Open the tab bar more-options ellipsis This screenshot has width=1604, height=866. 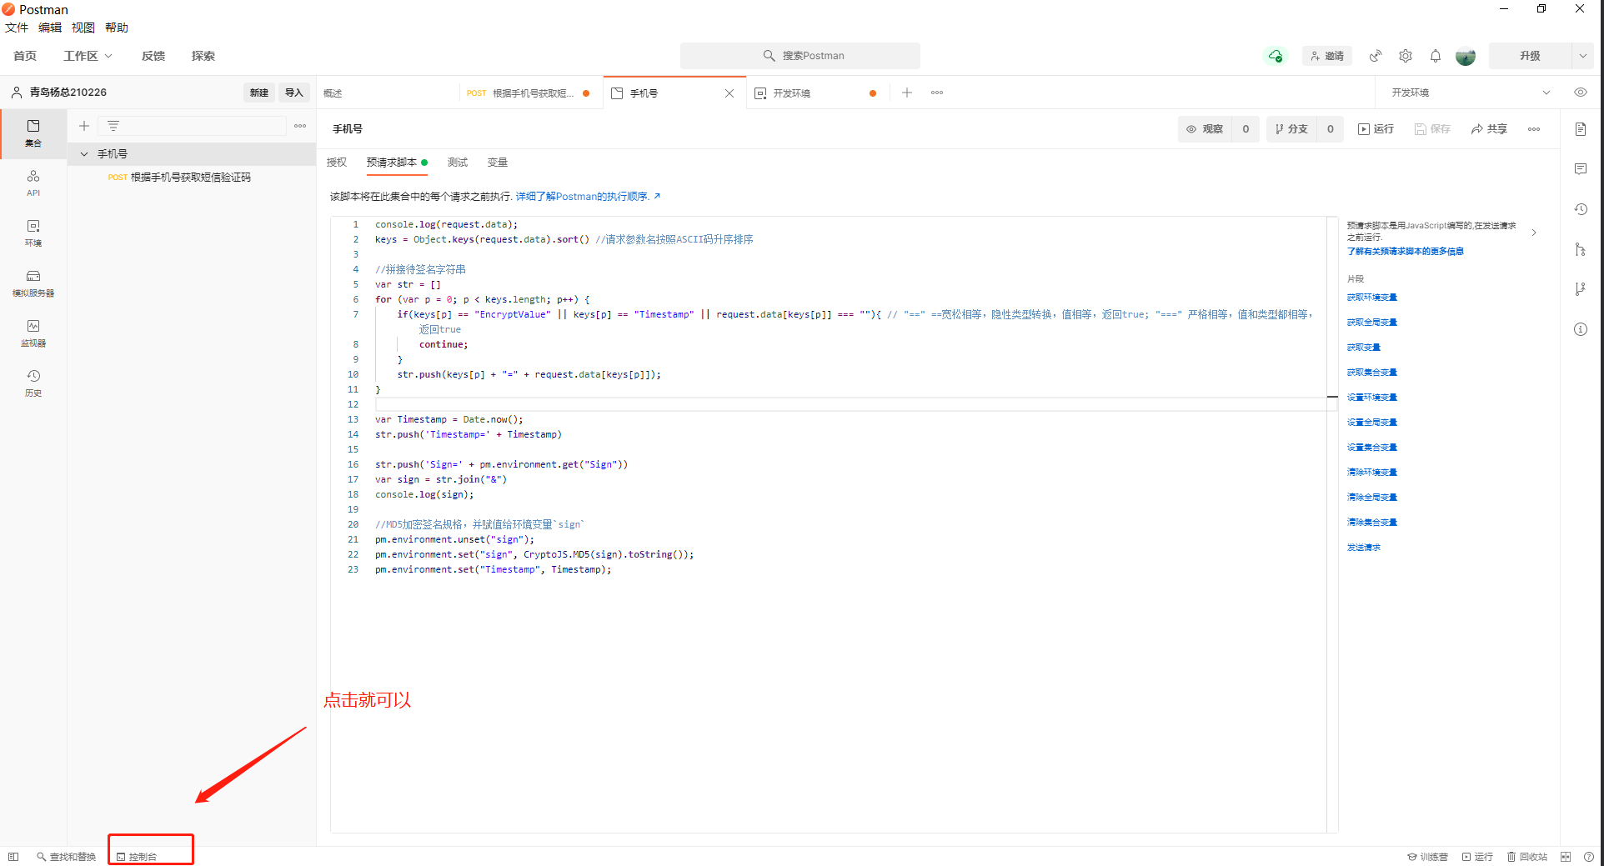point(937,93)
